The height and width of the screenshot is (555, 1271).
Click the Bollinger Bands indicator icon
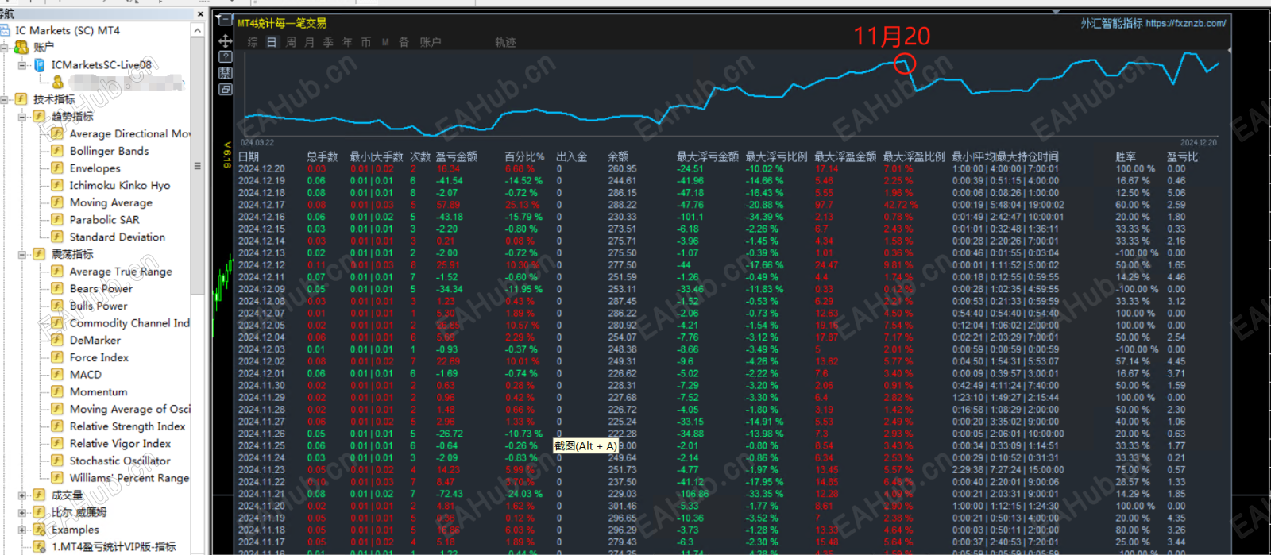tap(57, 151)
